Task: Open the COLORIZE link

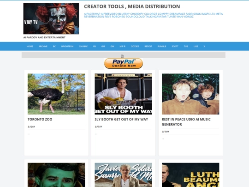Action: coord(150,14)
